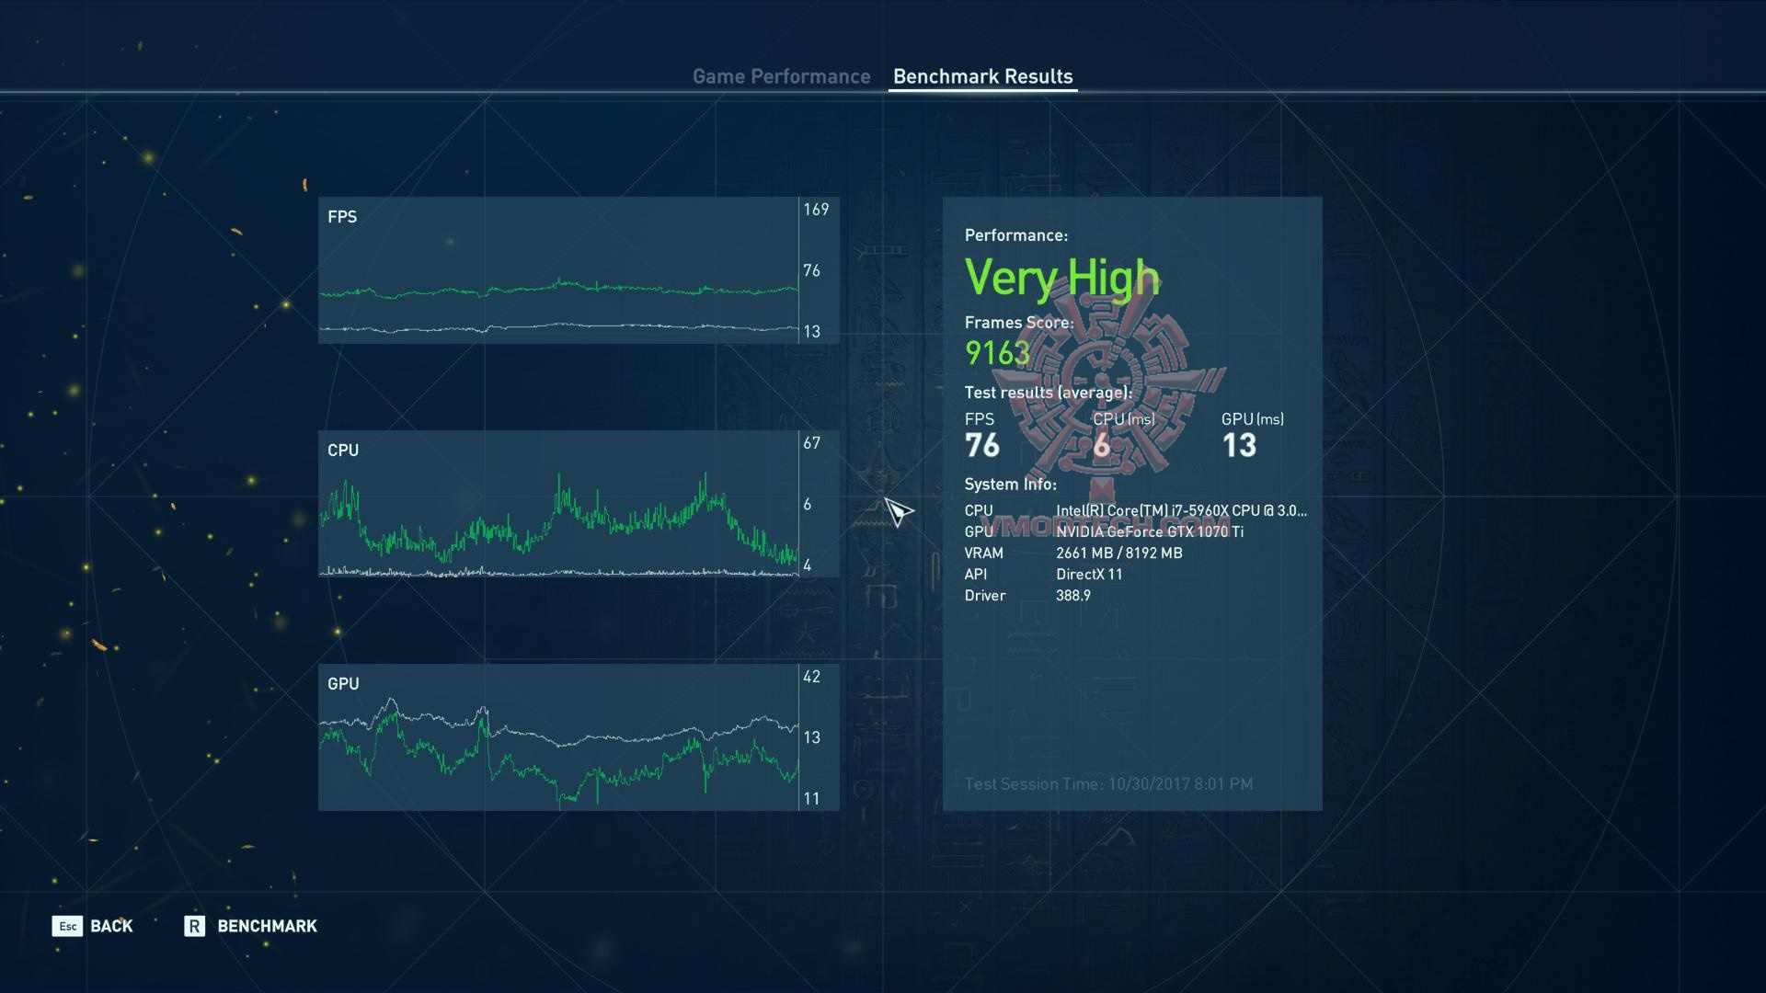This screenshot has height=993, width=1766.
Task: Click the DirectX 11 API entry
Action: (x=1089, y=574)
